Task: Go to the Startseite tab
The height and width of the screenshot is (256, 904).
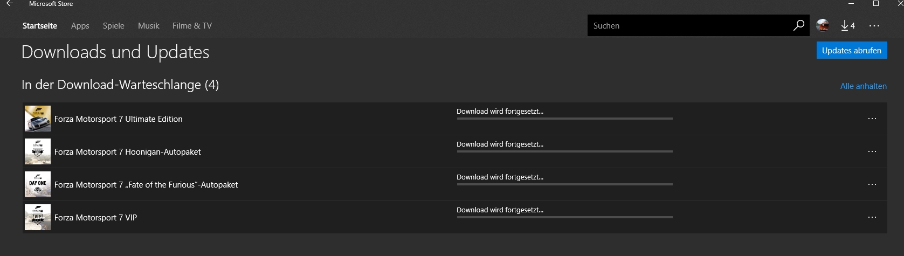Action: pyautogui.click(x=40, y=26)
